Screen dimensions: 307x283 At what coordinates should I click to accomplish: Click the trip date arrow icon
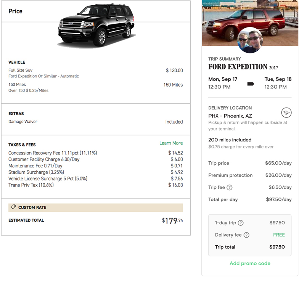pos(251,84)
